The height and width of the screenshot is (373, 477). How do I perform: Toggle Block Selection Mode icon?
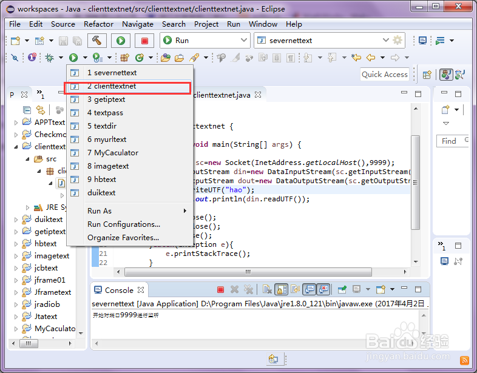click(277, 57)
